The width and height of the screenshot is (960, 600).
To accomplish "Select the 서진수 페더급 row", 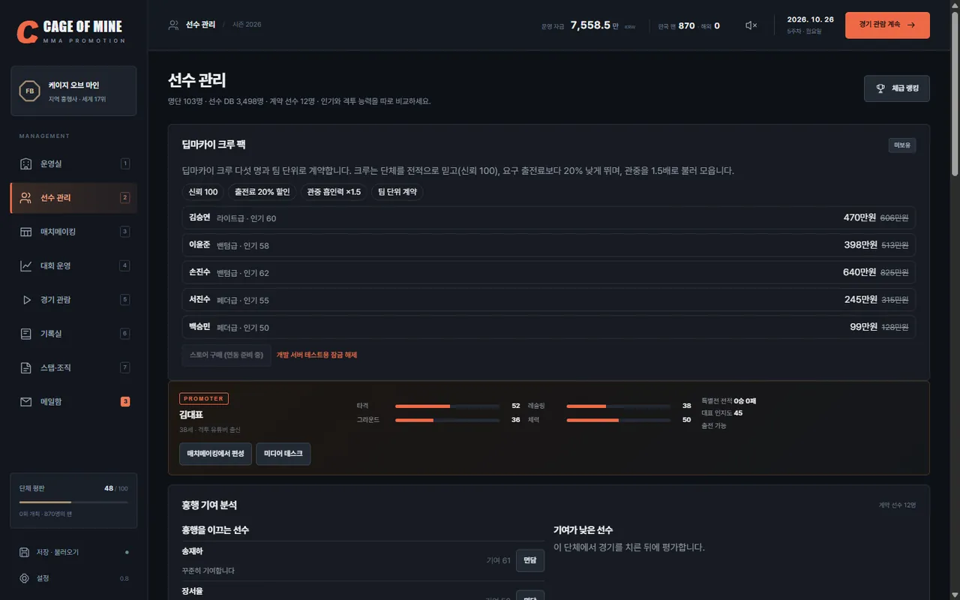I will coord(548,300).
